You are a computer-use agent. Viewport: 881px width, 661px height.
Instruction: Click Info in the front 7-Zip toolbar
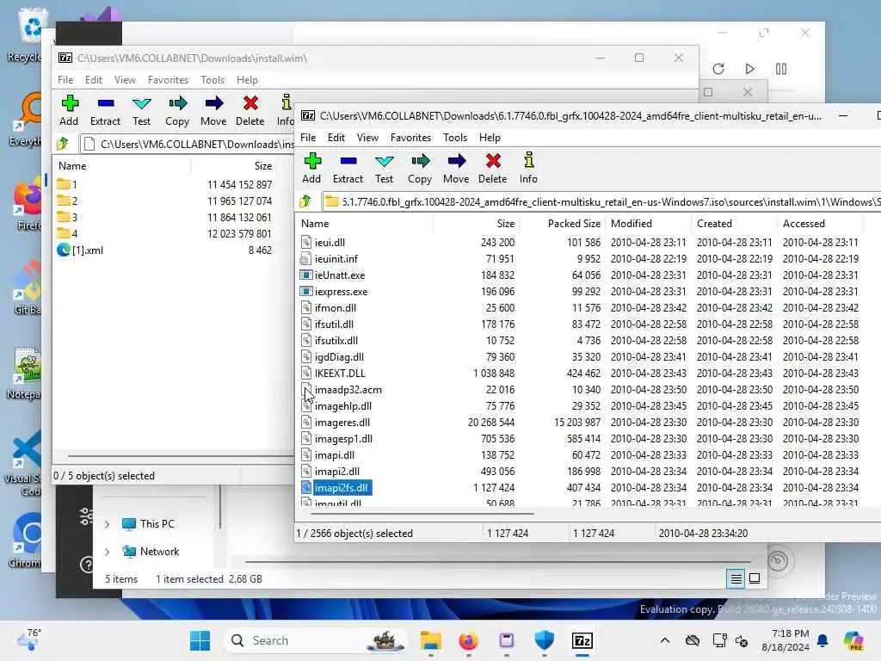(x=528, y=168)
